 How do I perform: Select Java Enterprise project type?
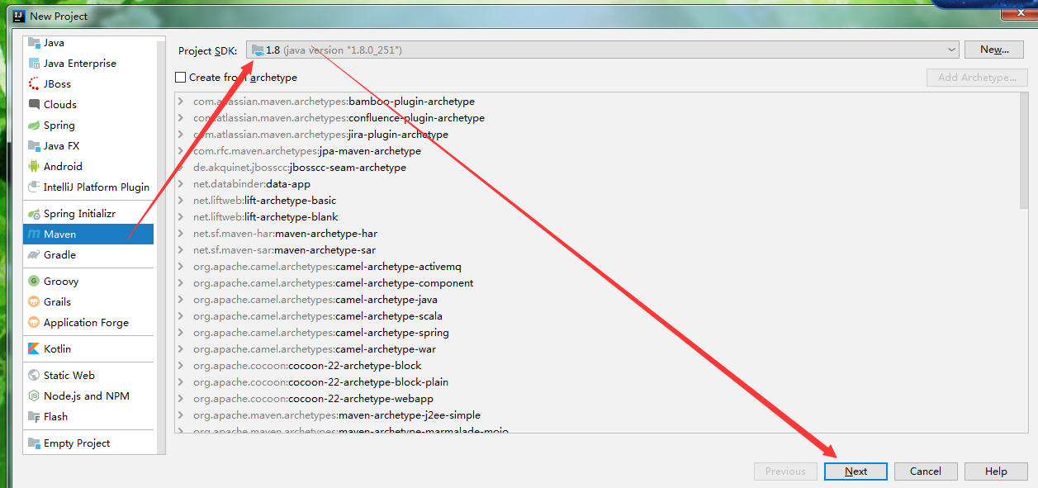point(88,64)
